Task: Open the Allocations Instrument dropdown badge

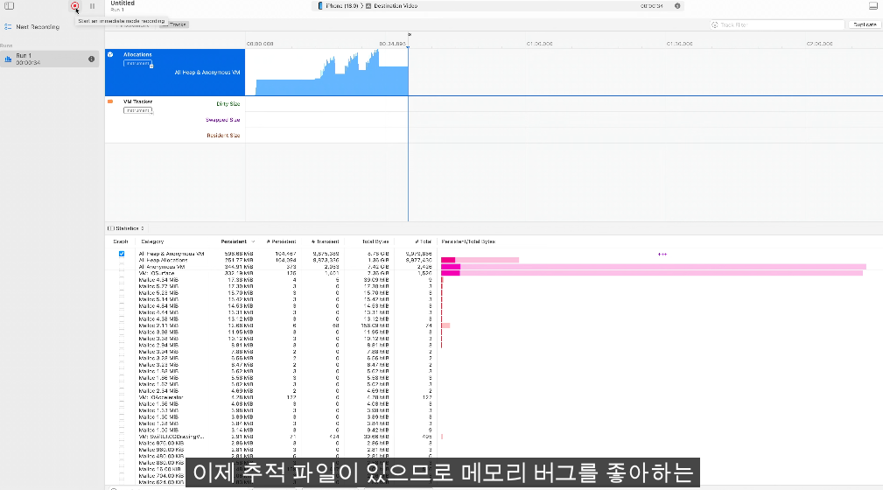Action: tap(138, 64)
